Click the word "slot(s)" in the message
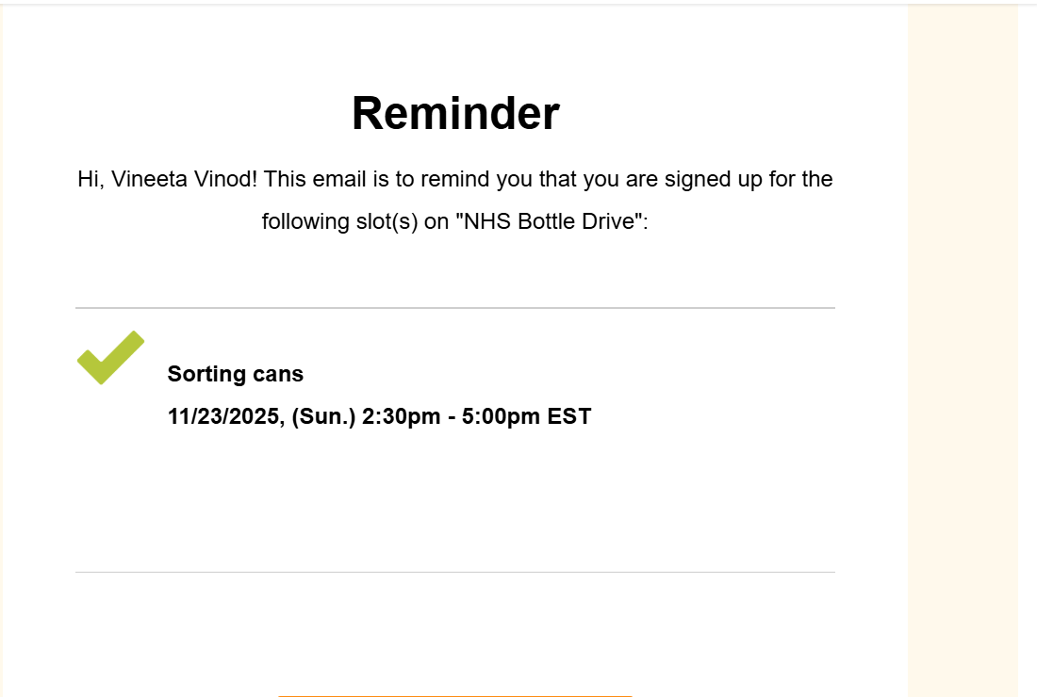The height and width of the screenshot is (697, 1037). [378, 222]
